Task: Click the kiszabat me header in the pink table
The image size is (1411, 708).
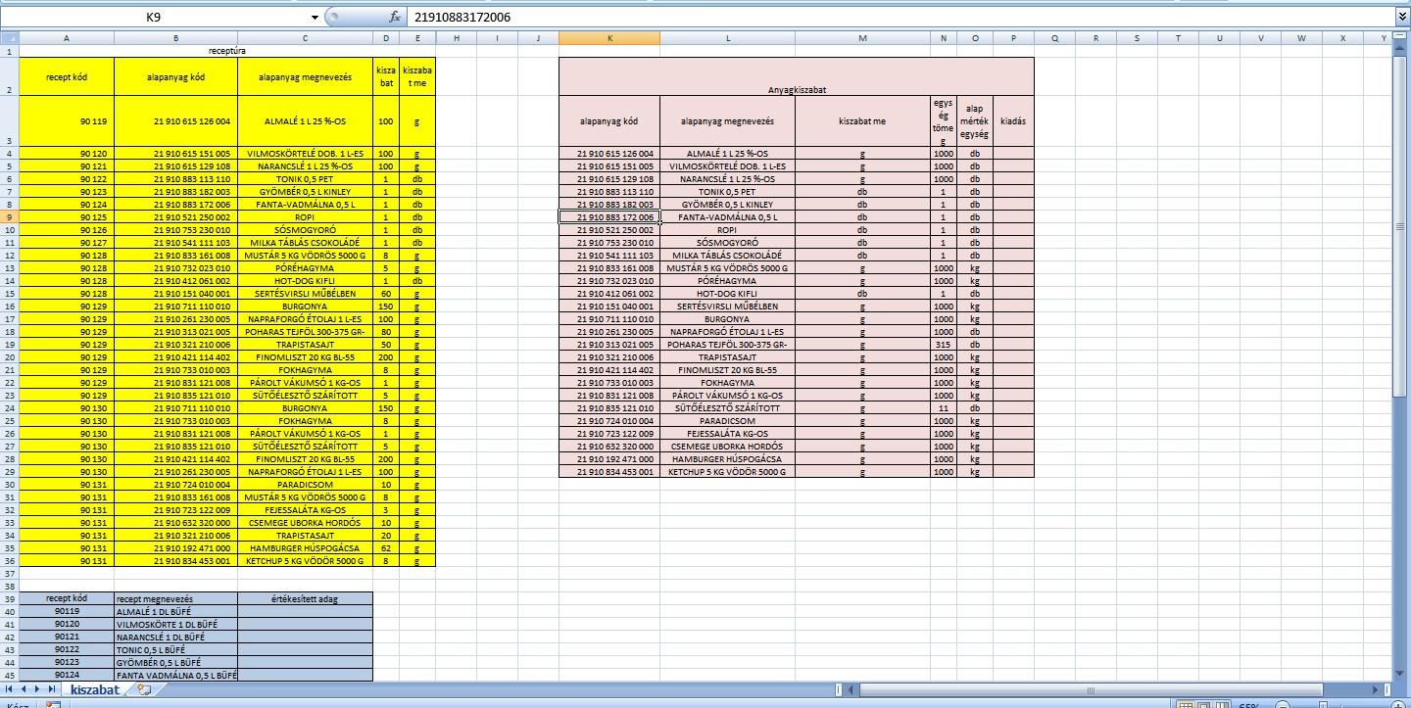Action: (x=862, y=121)
